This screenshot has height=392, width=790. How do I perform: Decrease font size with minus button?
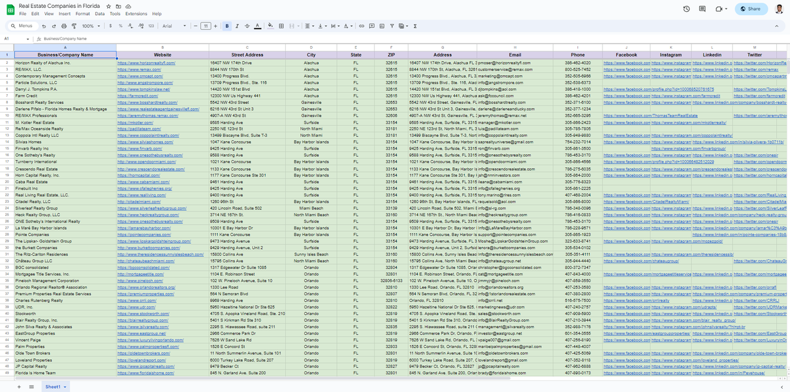(196, 26)
